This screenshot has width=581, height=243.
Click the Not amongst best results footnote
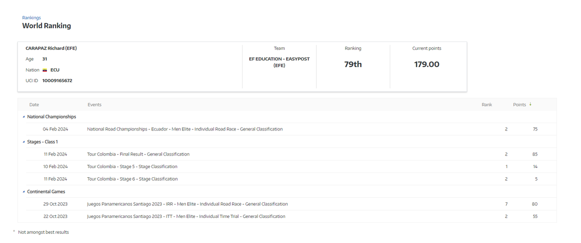pyautogui.click(x=44, y=232)
